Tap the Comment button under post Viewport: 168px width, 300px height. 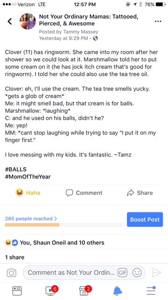[84, 193]
